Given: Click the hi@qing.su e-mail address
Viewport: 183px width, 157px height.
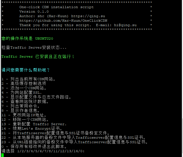Looking at the screenshot, I should (125, 25).
